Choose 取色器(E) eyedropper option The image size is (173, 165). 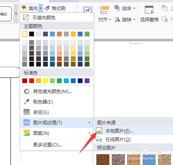(x=57, y=102)
